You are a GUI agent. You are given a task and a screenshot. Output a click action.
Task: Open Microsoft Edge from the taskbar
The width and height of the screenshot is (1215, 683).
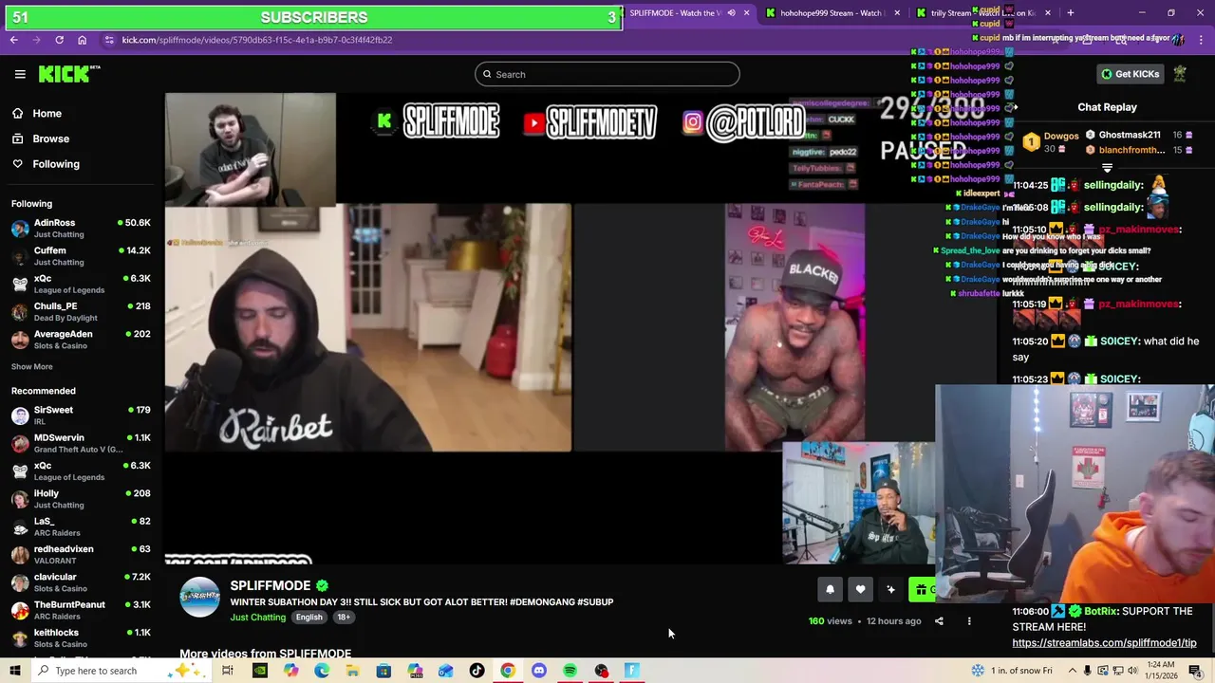point(322,671)
